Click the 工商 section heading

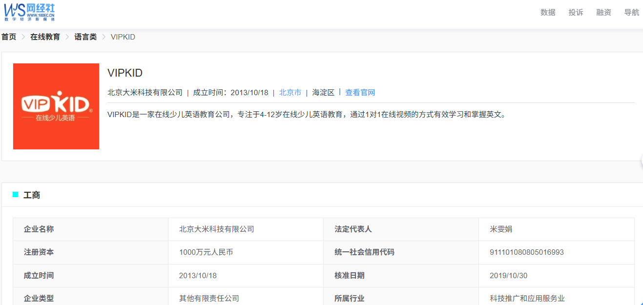tap(32, 195)
